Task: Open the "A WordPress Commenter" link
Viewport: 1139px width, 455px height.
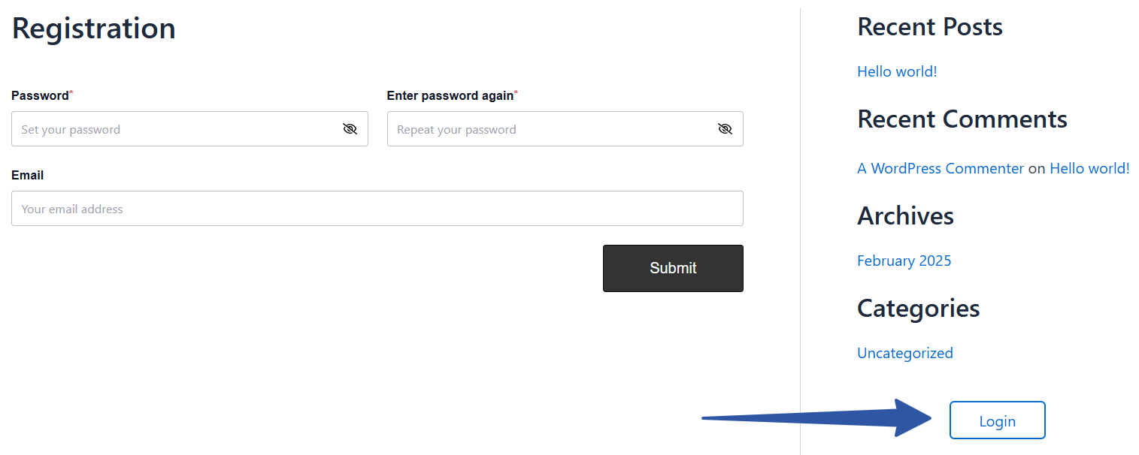Action: tap(940, 168)
